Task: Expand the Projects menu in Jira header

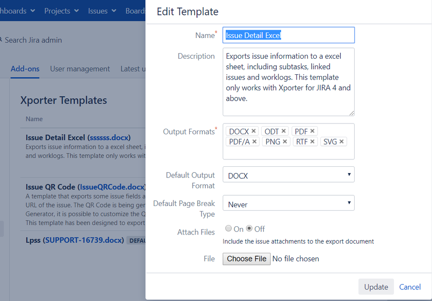Action: (61, 11)
